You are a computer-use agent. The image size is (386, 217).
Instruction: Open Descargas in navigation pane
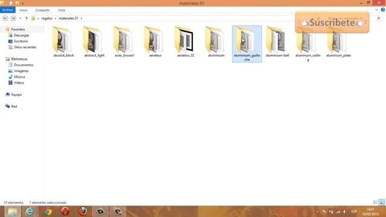point(21,35)
